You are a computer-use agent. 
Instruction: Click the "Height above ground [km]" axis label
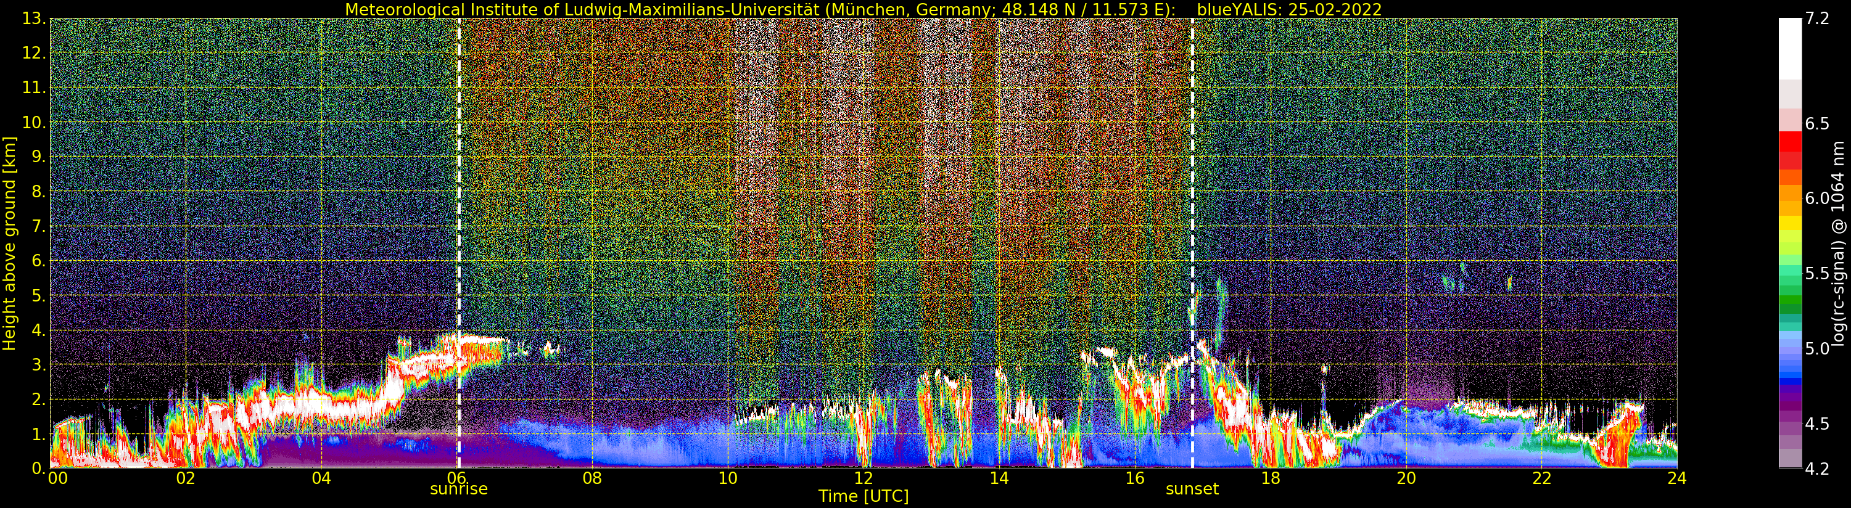coord(9,243)
